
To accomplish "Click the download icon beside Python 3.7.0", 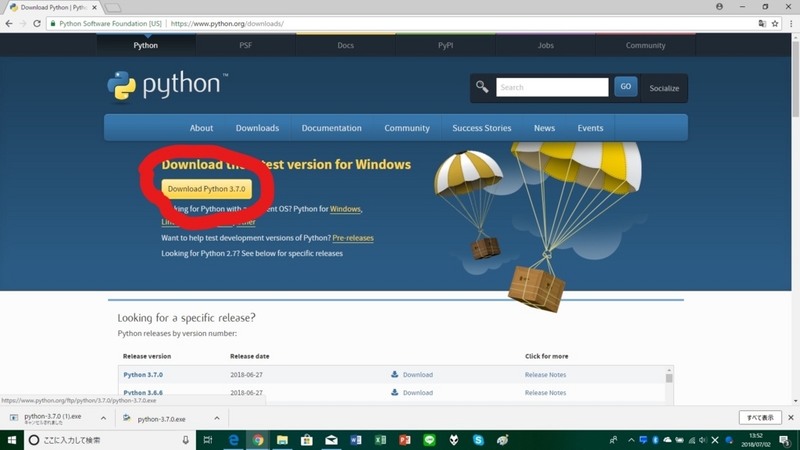I will point(395,374).
